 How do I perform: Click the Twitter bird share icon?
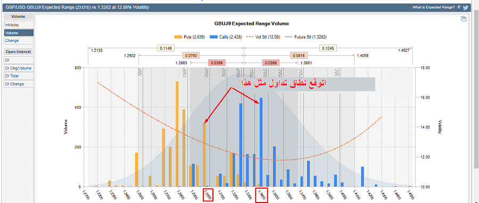465,7
